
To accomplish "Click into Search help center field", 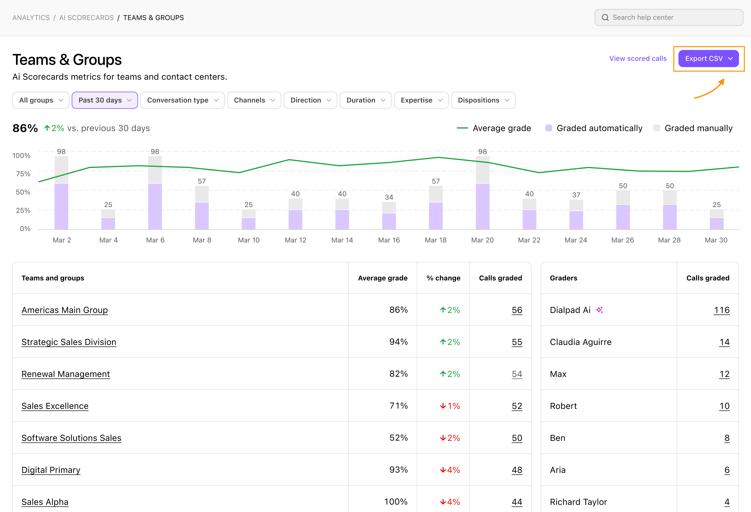I will [x=669, y=17].
